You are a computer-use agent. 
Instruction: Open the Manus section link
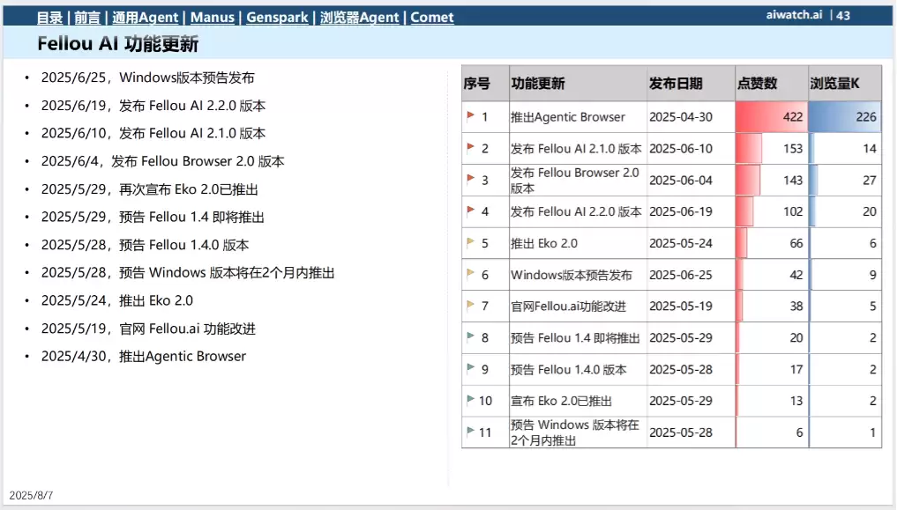pyautogui.click(x=213, y=18)
